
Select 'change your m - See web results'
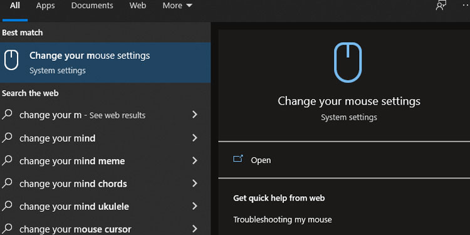coord(105,115)
